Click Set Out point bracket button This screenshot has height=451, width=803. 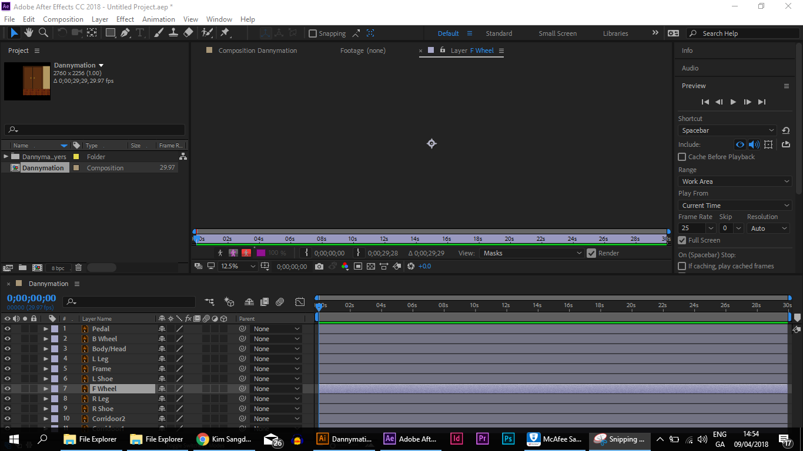pyautogui.click(x=358, y=253)
